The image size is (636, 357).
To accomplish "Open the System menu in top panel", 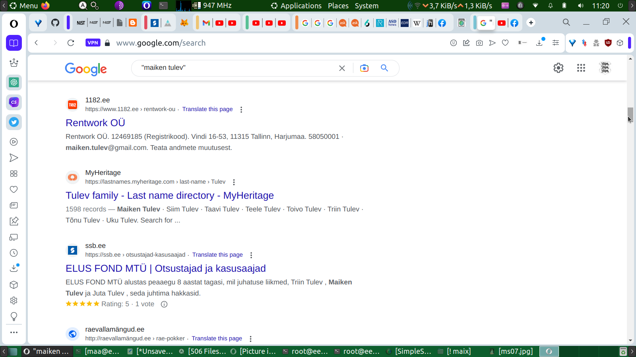I will point(366,6).
